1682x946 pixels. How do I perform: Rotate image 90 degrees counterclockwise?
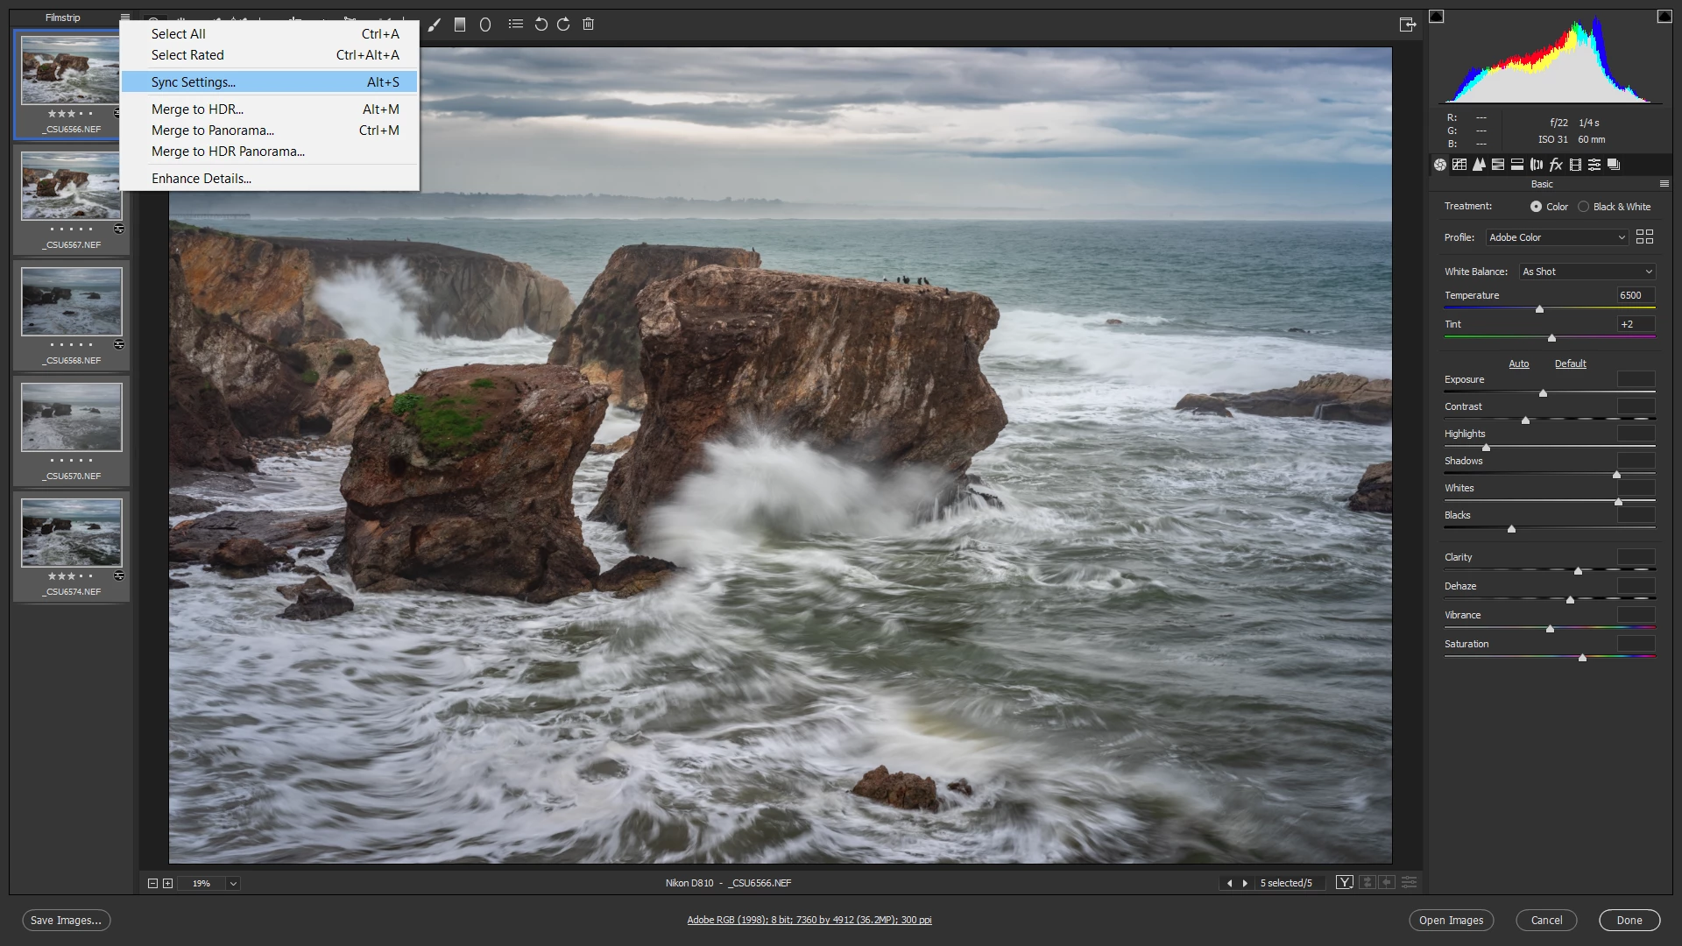541,25
